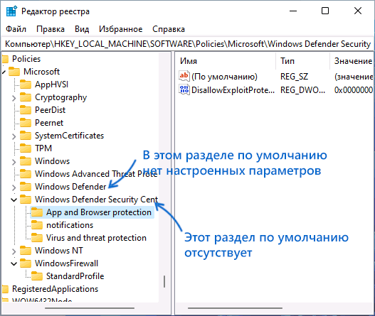Image resolution: width=375 pixels, height=316 pixels.
Task: Open the Справка menu
Action: [169, 29]
